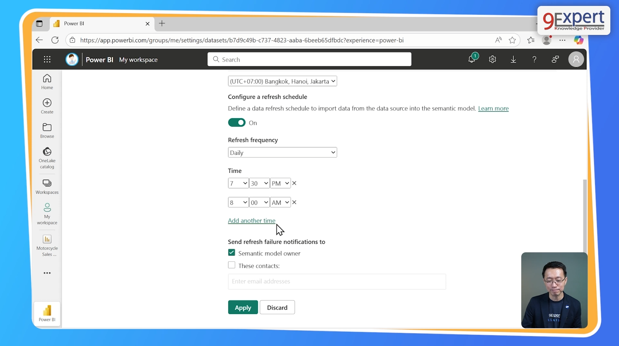Open the Motorcycle Sales report
This screenshot has width=619, height=346.
(47, 244)
